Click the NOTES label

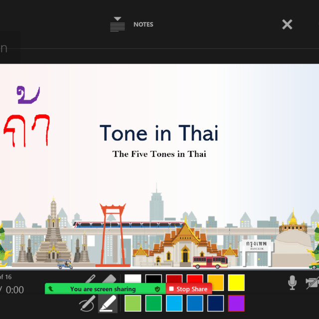point(143,24)
